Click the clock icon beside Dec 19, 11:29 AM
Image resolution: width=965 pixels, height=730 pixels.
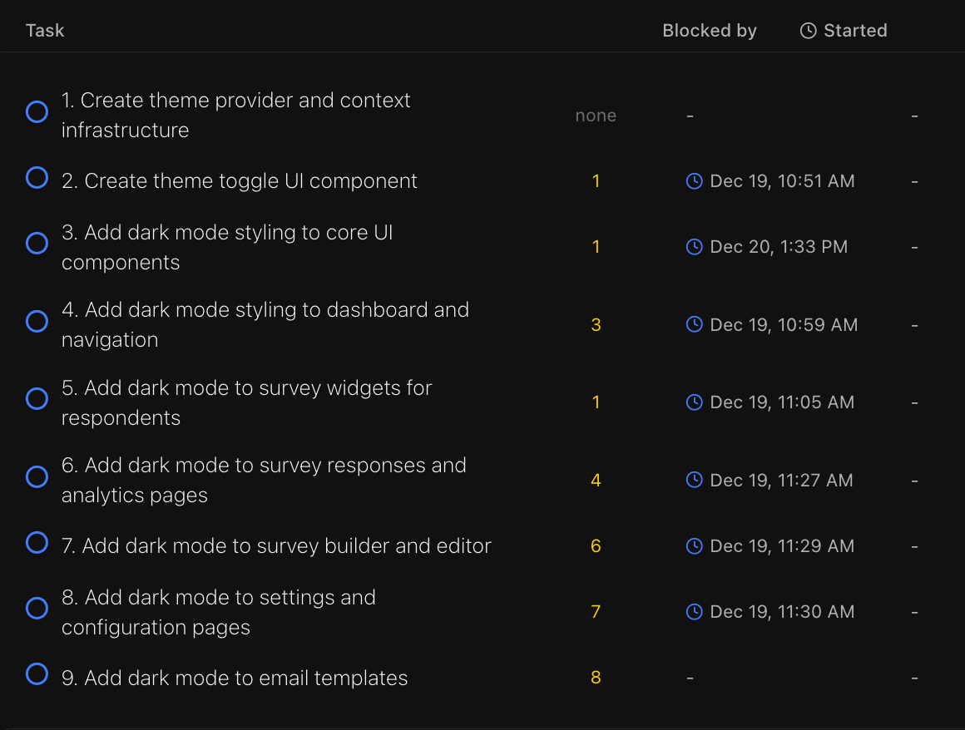[694, 545]
